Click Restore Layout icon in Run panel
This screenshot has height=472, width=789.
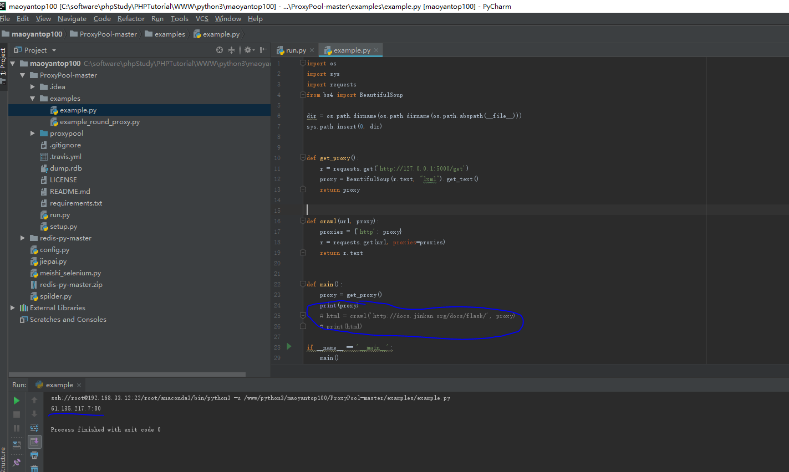click(17, 445)
